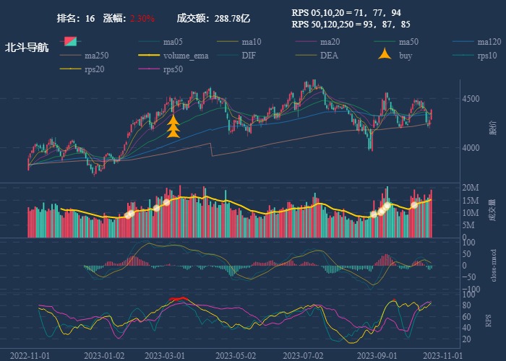This screenshot has height=361, width=506.
Task: Click the 北斗导航 chart title label
Action: click(27, 48)
